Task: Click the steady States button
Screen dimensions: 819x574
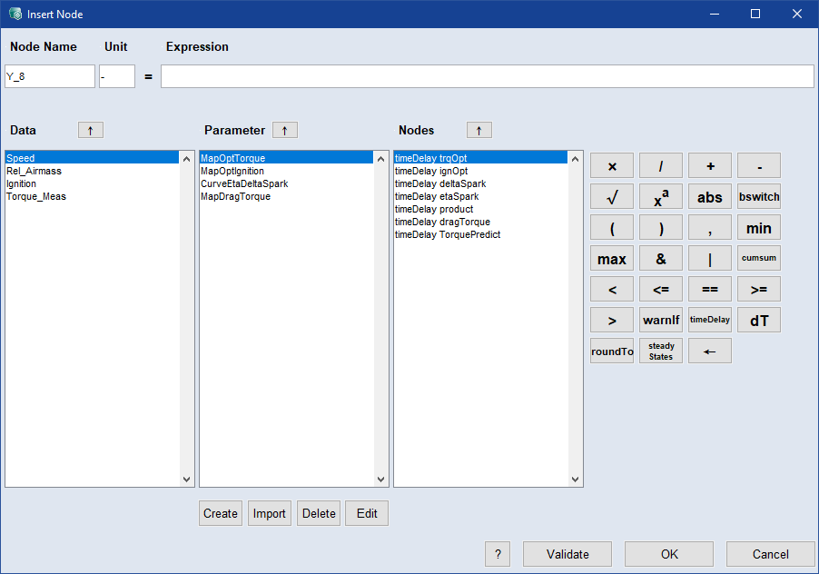Action: [x=661, y=351]
